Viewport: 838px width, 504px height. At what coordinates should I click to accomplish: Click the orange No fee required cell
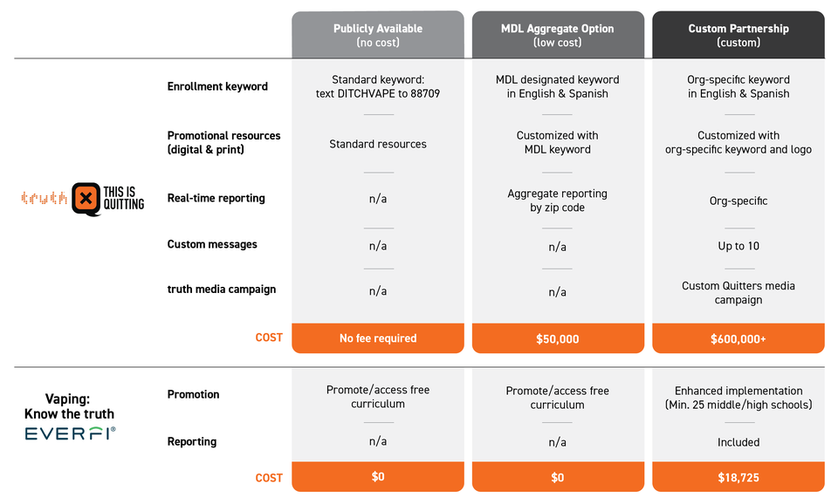tap(378, 338)
